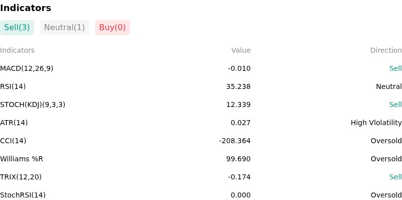Image resolution: width=402 pixels, height=200 pixels.
Task: Select the Buy(0) filter chip
Action: pyautogui.click(x=113, y=28)
